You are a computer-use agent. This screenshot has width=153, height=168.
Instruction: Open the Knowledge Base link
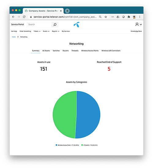click(x=136, y=31)
